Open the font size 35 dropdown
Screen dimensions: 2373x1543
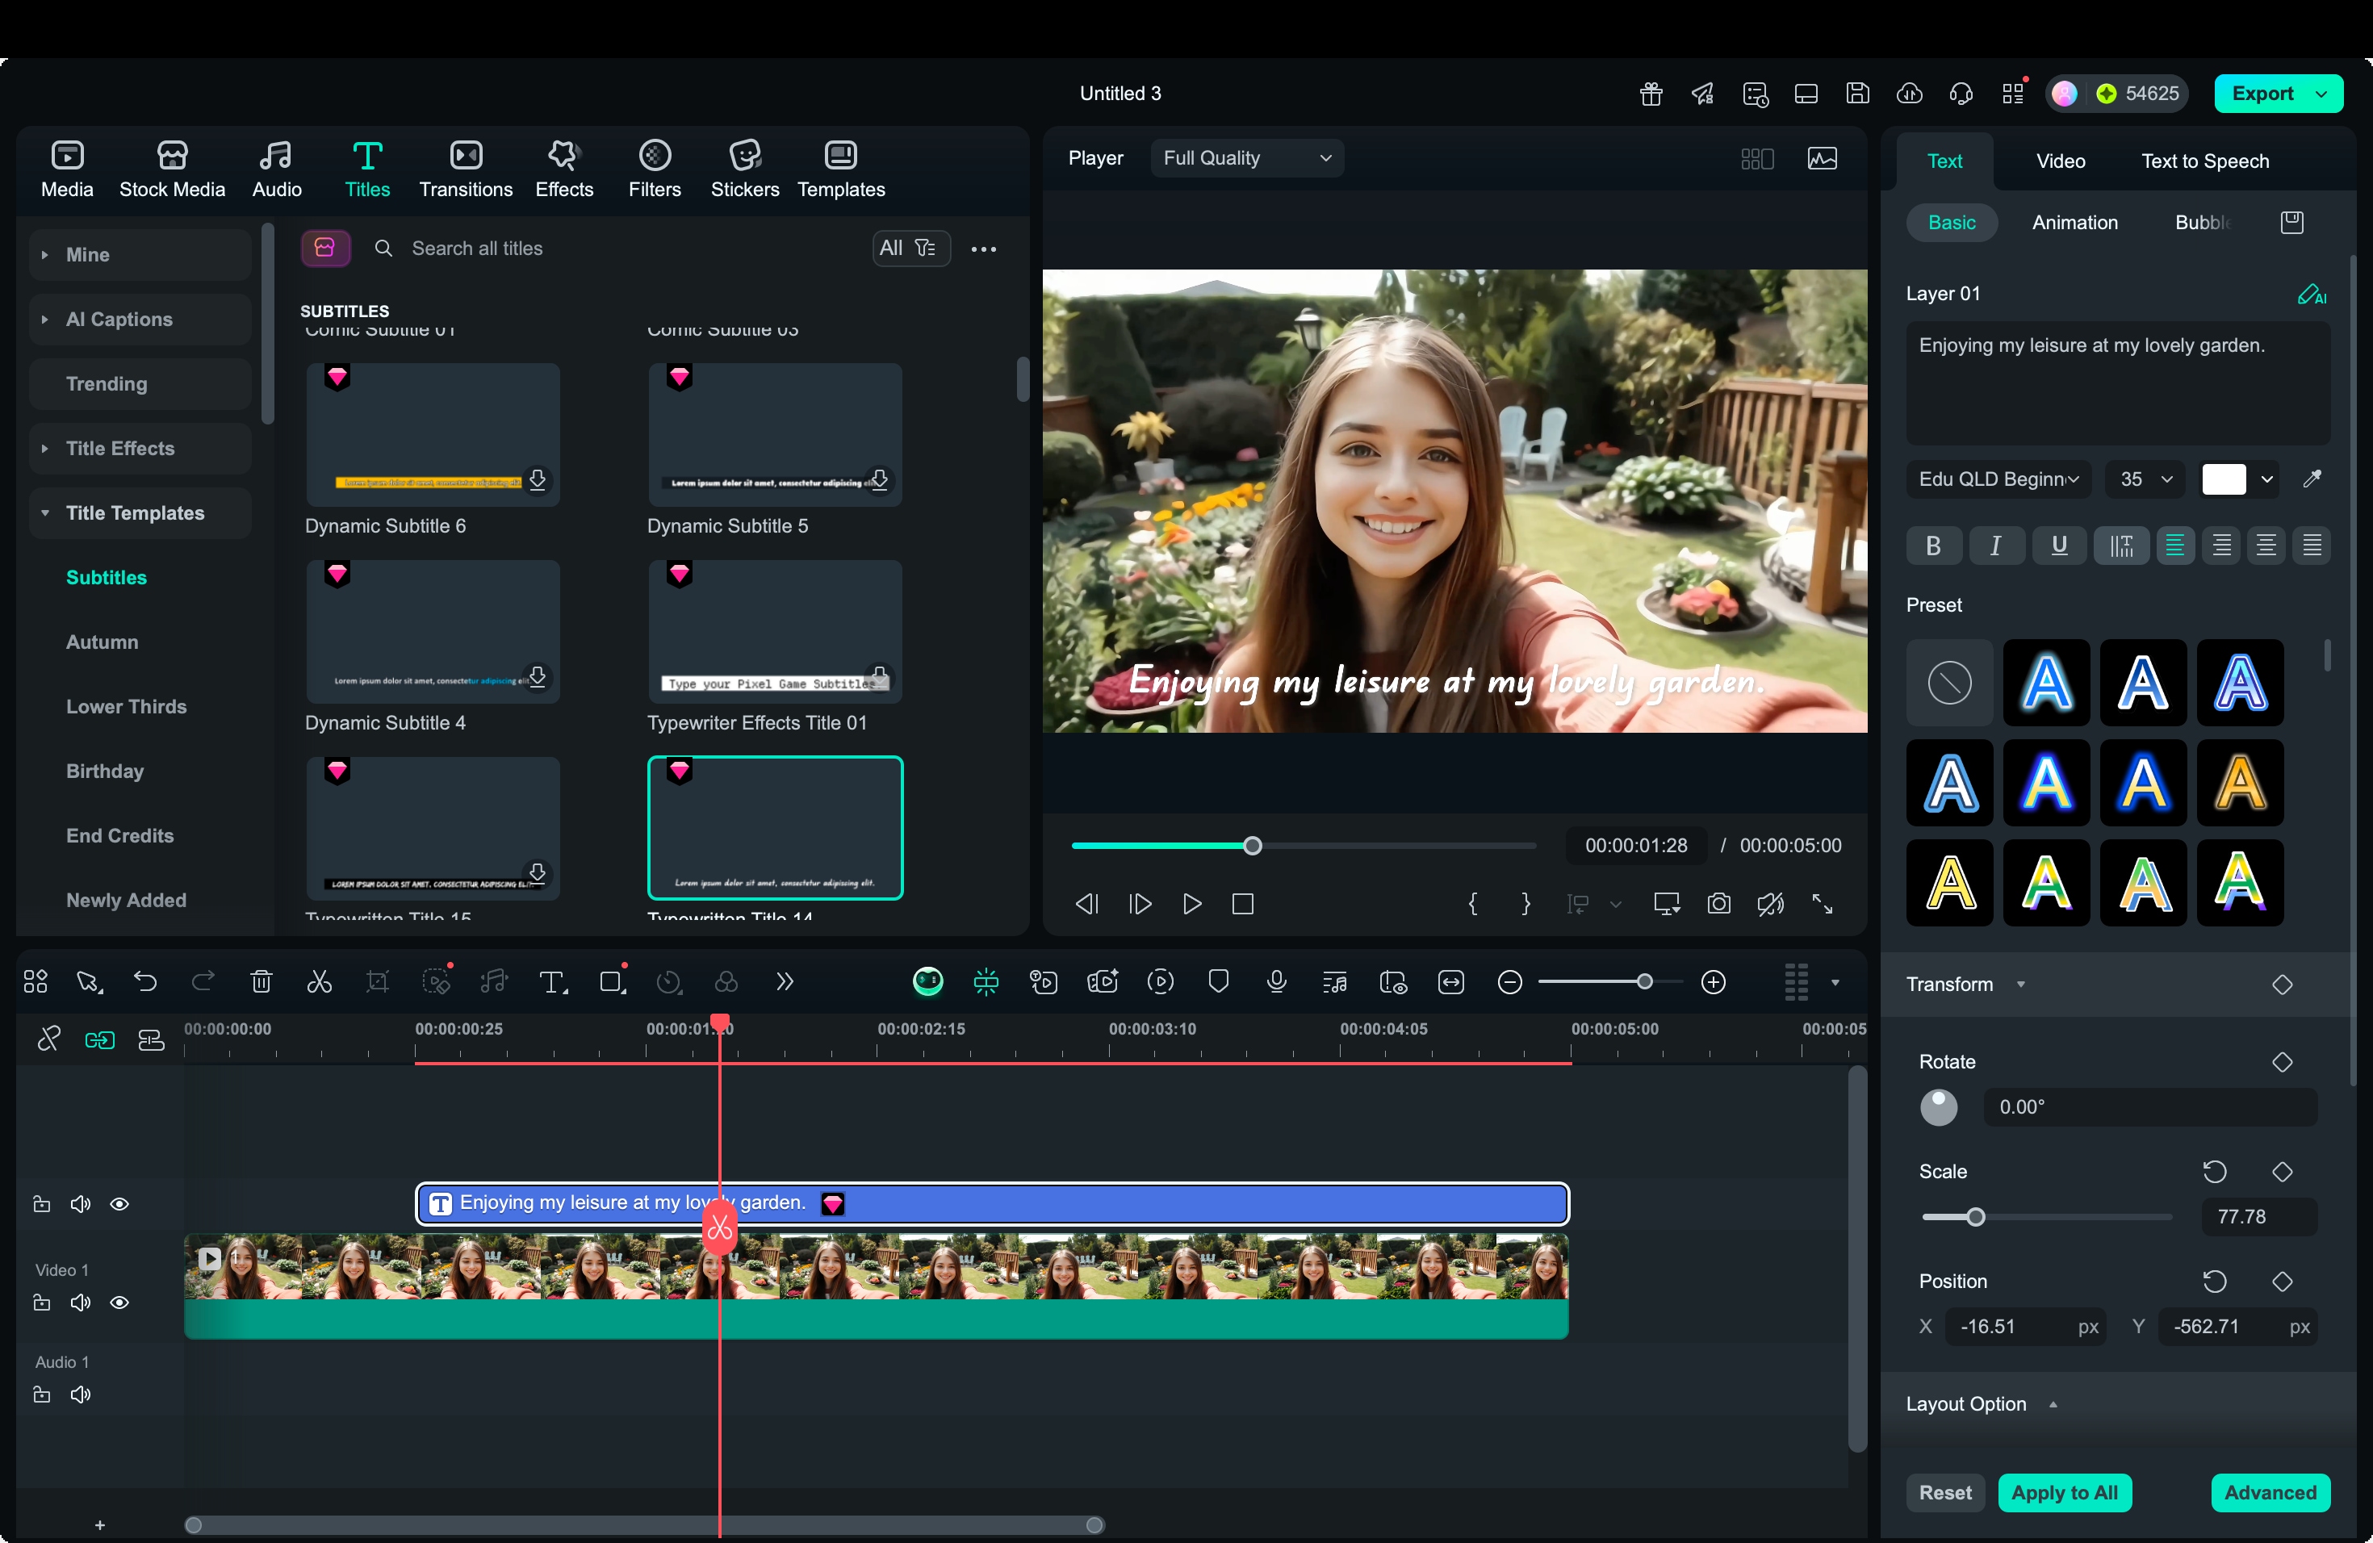click(2145, 479)
